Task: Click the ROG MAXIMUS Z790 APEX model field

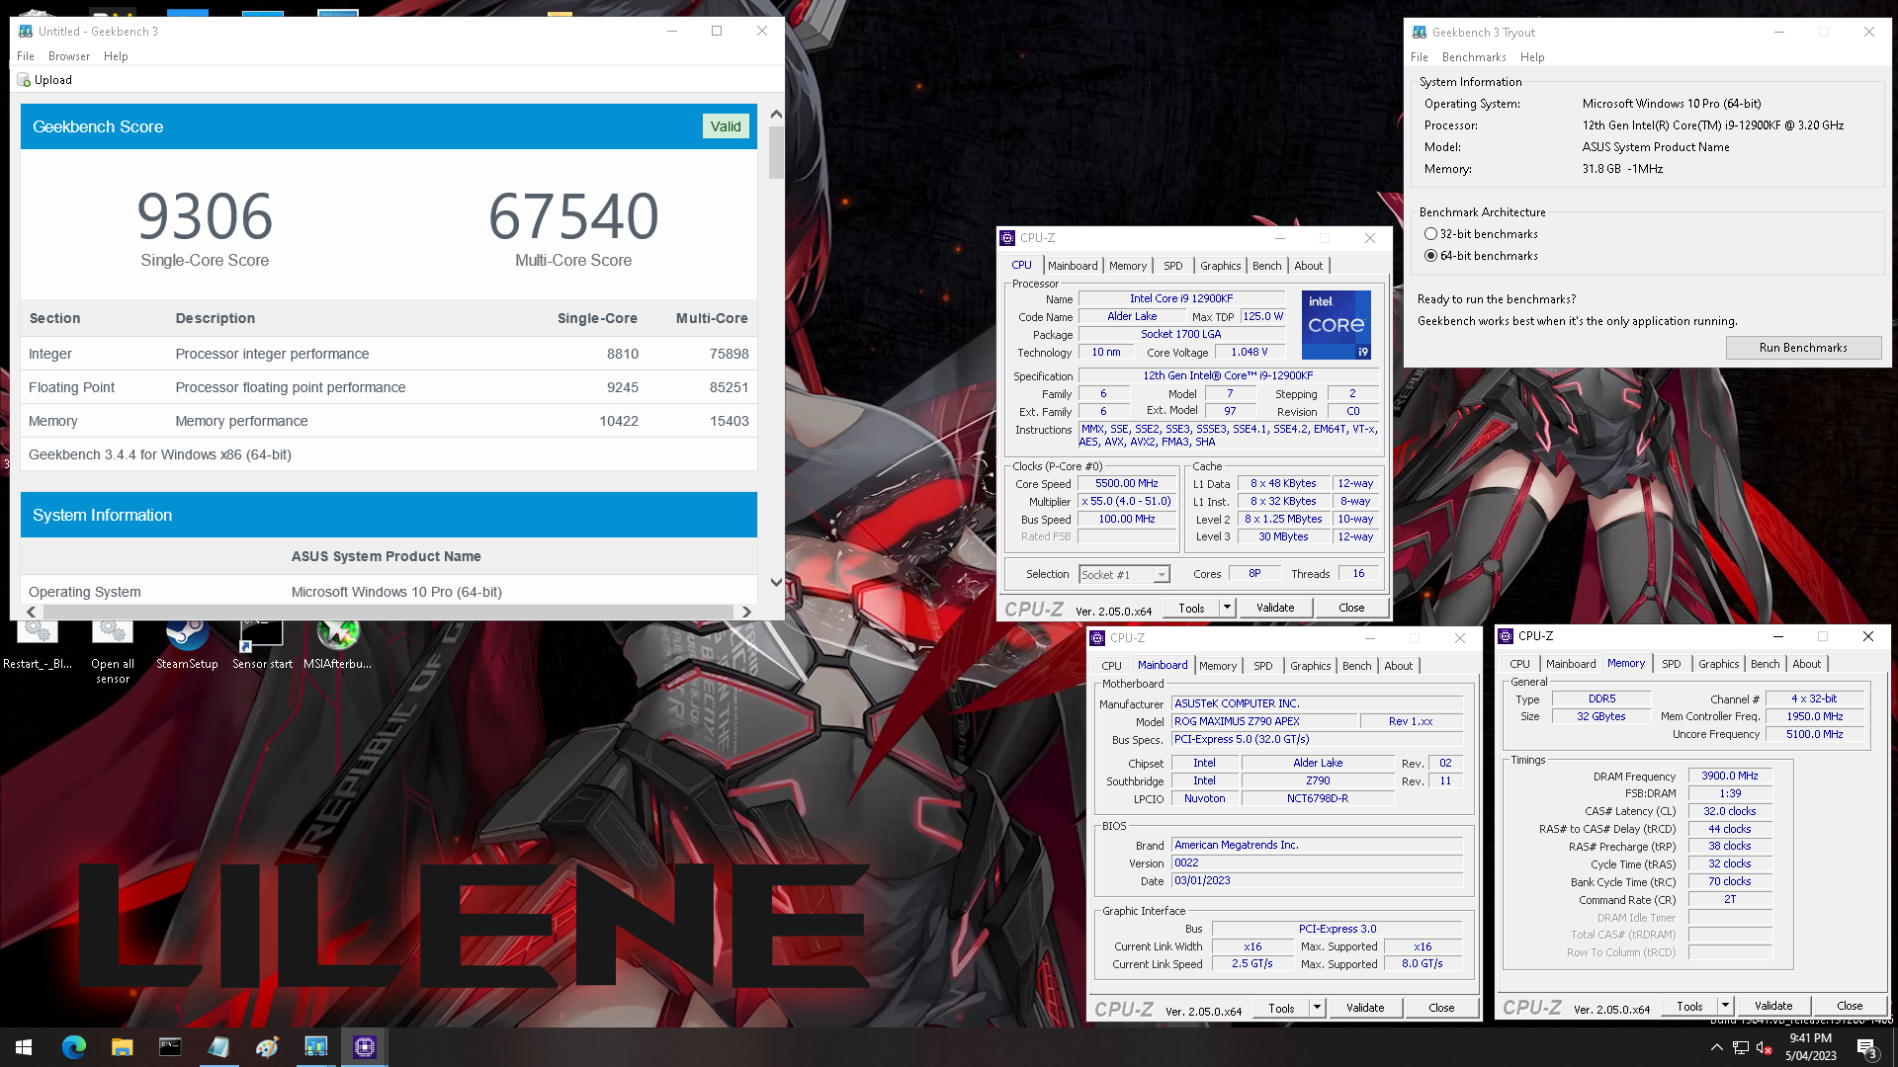Action: tap(1262, 721)
